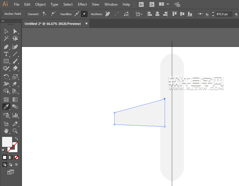Image resolution: width=239 pixels, height=186 pixels.
Task: Select the Magic Wand tool
Action: pyautogui.click(x=6, y=39)
